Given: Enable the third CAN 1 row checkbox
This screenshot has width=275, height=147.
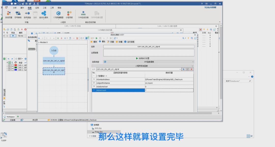Looking at the screenshot, I should pyautogui.click(x=9, y=69).
